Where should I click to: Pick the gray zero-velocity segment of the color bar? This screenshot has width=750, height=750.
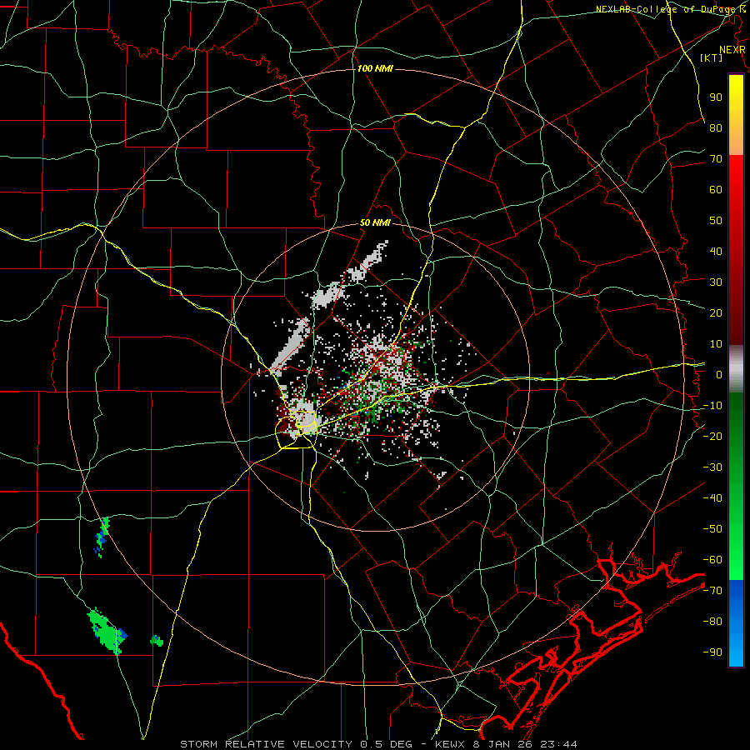point(736,369)
